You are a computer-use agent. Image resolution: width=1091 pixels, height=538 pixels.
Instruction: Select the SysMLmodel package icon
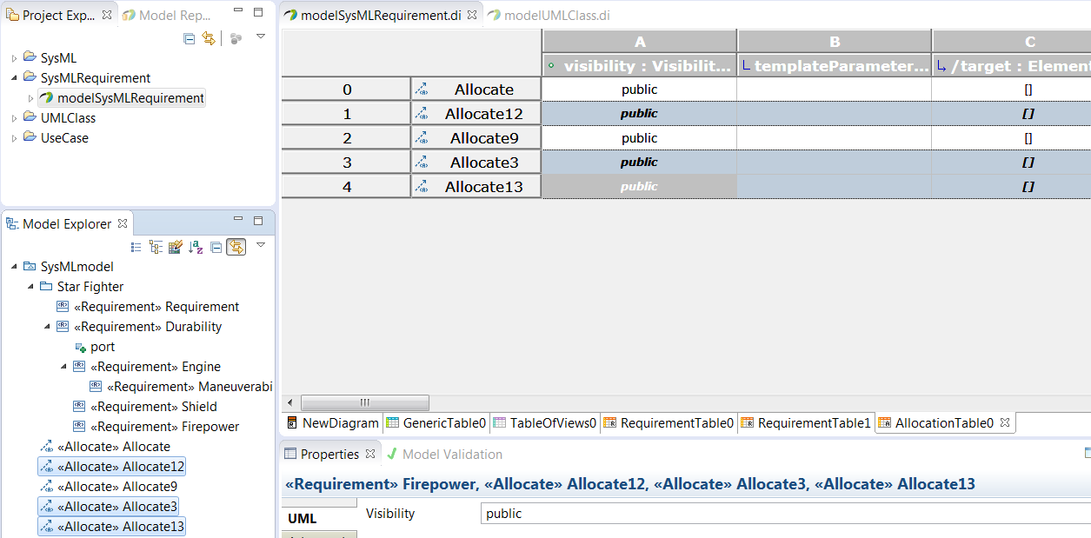[30, 267]
